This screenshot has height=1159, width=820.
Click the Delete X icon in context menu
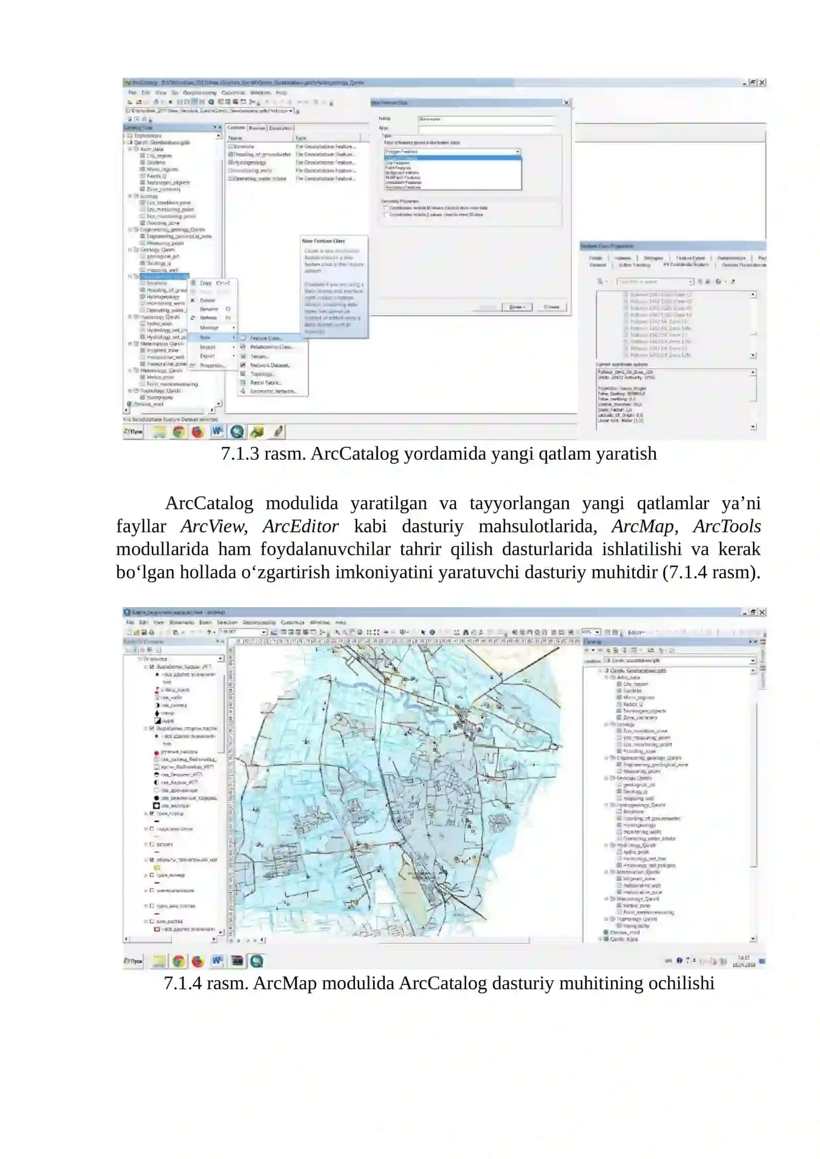coord(193,300)
